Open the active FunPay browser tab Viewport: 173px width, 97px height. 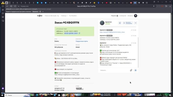[x=135, y=3]
